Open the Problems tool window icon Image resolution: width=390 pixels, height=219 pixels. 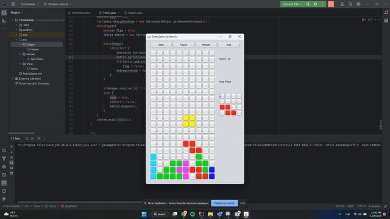coord(4,191)
